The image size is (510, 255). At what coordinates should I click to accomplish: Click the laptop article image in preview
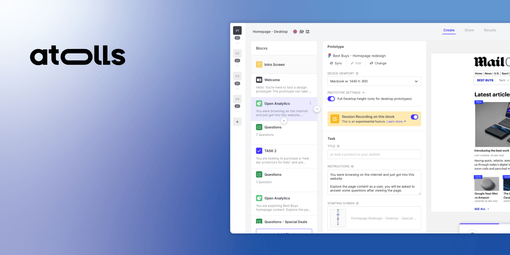[492, 125]
